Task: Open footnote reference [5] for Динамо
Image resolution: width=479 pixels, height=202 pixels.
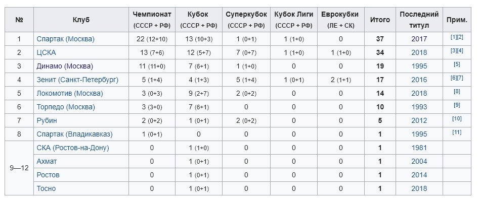Action: coord(457,64)
